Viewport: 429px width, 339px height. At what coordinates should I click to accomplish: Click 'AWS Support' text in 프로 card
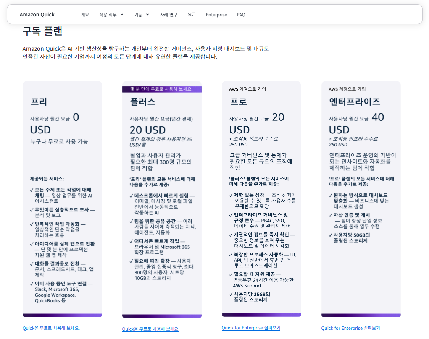click(247, 286)
